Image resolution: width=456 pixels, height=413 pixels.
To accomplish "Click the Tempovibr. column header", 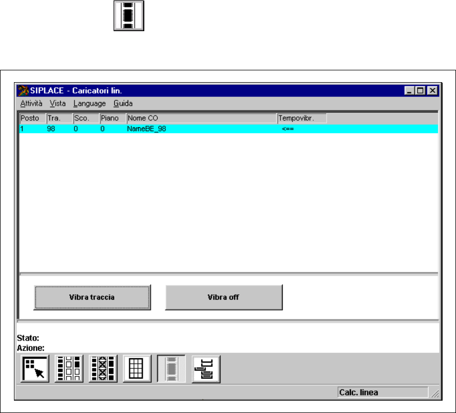I will pyautogui.click(x=302, y=118).
